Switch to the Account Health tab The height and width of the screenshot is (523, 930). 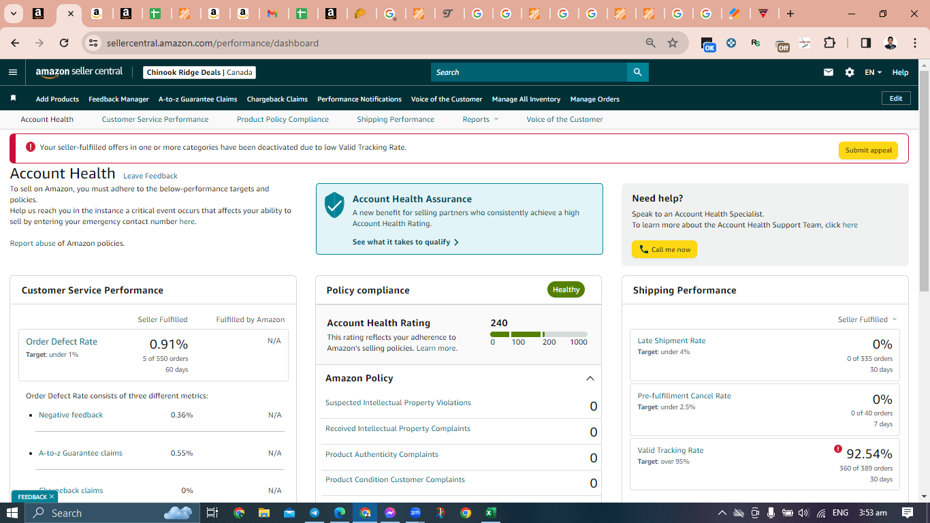pos(47,119)
